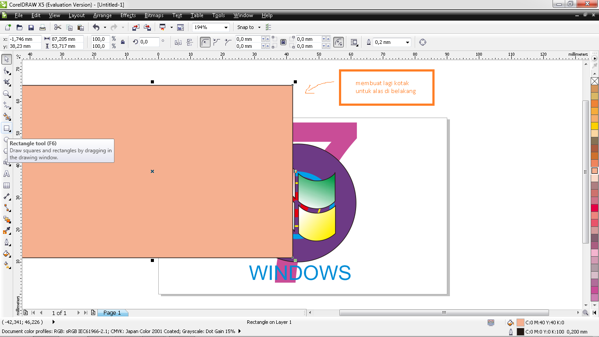Image resolution: width=599 pixels, height=337 pixels.
Task: Click the no-fill X swatch in palette
Action: [595, 81]
